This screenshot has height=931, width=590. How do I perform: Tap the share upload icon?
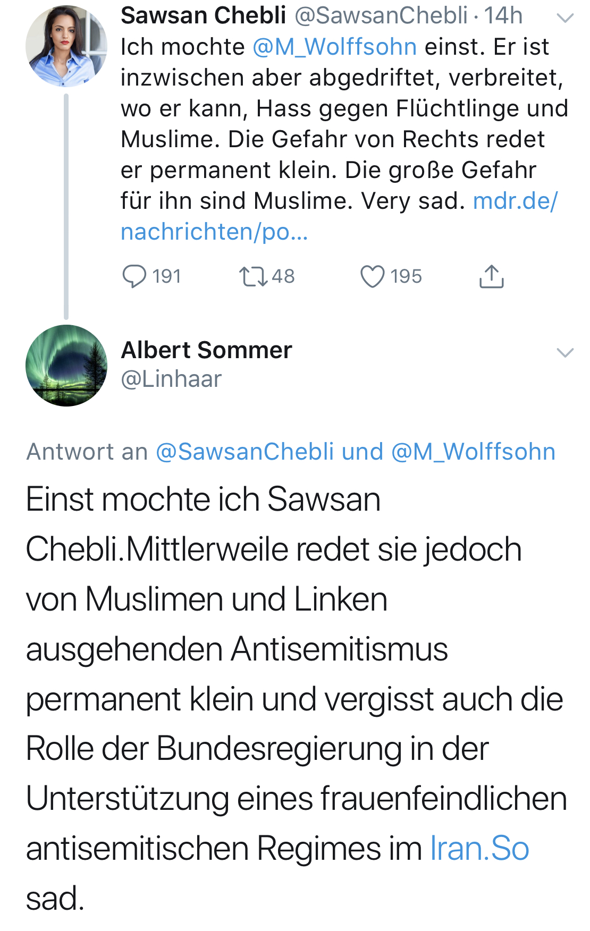[x=492, y=276]
